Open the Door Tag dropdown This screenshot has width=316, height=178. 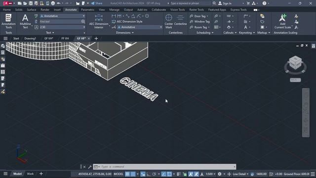point(207,16)
